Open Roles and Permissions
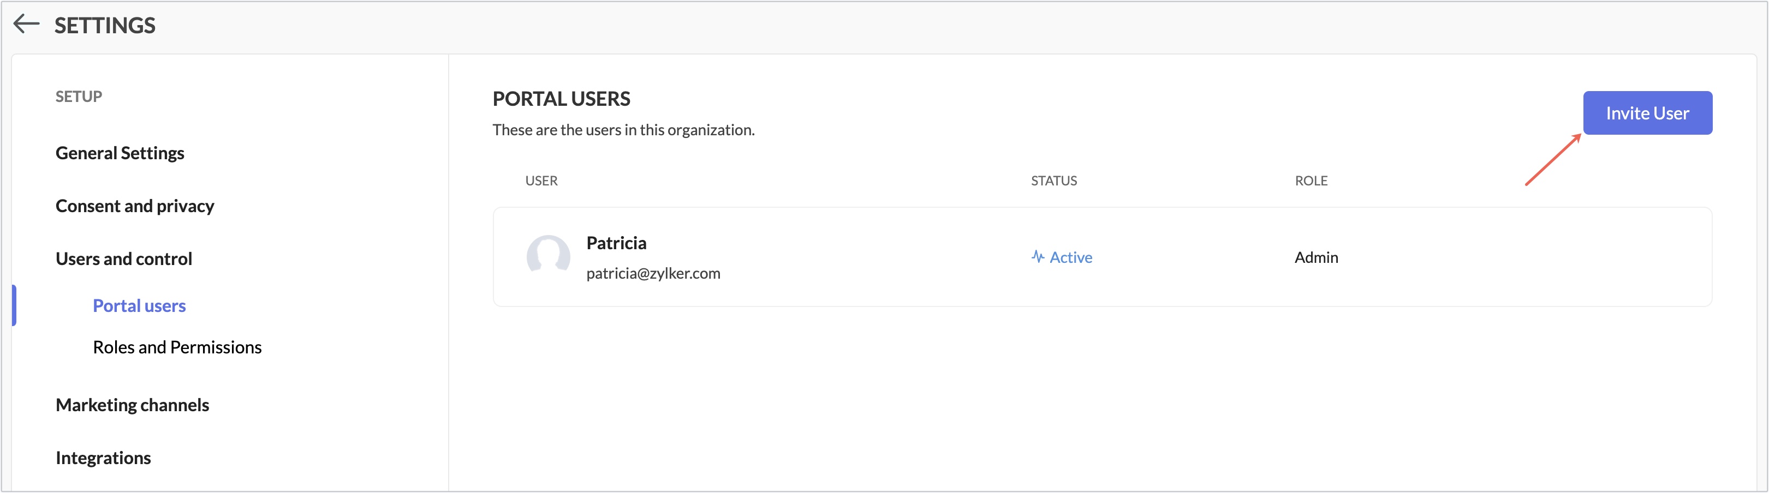1769x493 pixels. 177,347
